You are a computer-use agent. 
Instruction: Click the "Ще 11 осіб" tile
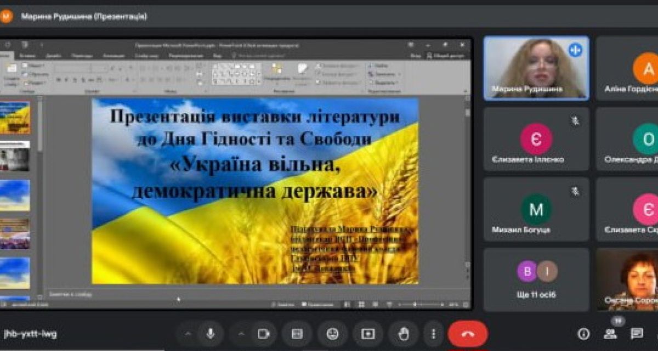coord(536,280)
